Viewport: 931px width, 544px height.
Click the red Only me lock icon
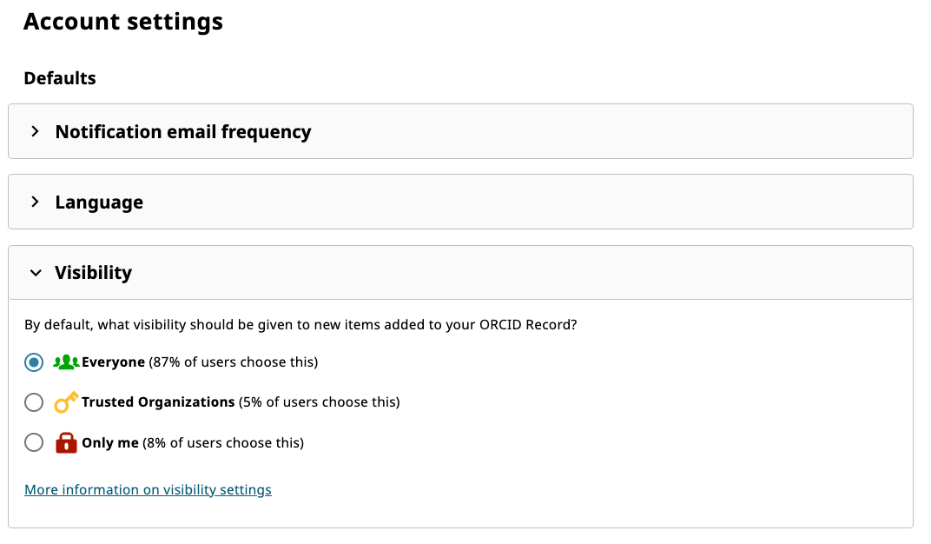click(66, 443)
